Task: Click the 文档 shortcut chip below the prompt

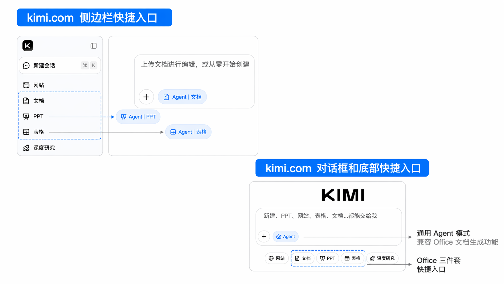Action: coord(303,258)
